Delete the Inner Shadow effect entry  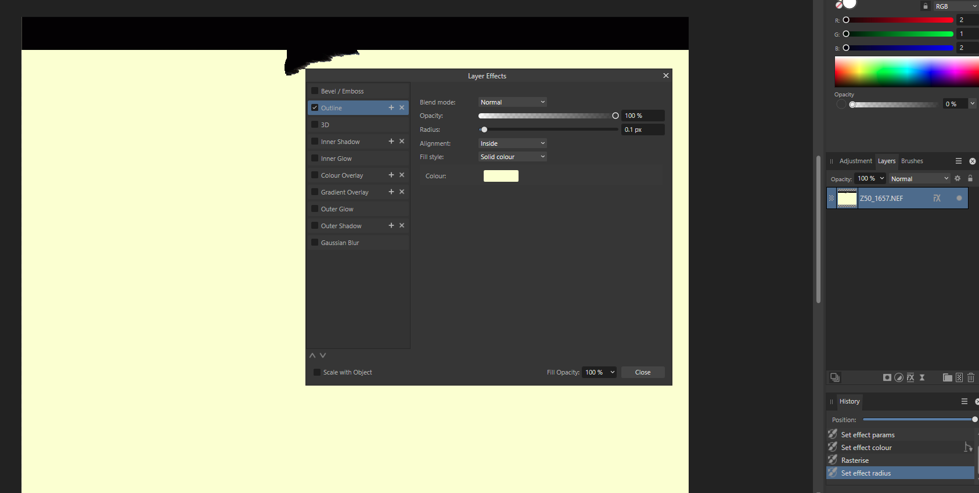[402, 141]
